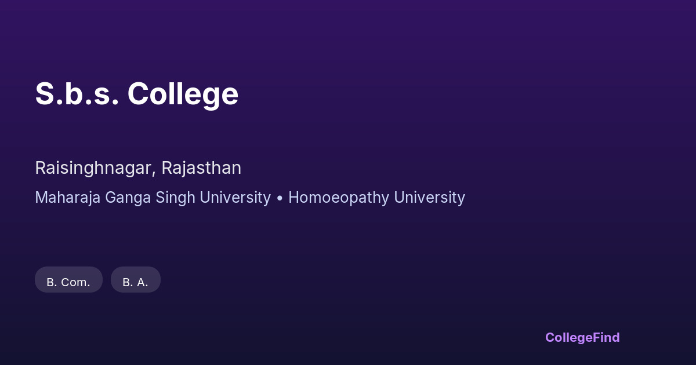Select the B. A. course tag

[x=135, y=282]
